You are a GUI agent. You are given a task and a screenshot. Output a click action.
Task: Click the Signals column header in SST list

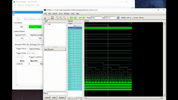point(57,49)
